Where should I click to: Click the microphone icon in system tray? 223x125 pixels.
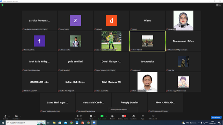[x=202, y=123]
